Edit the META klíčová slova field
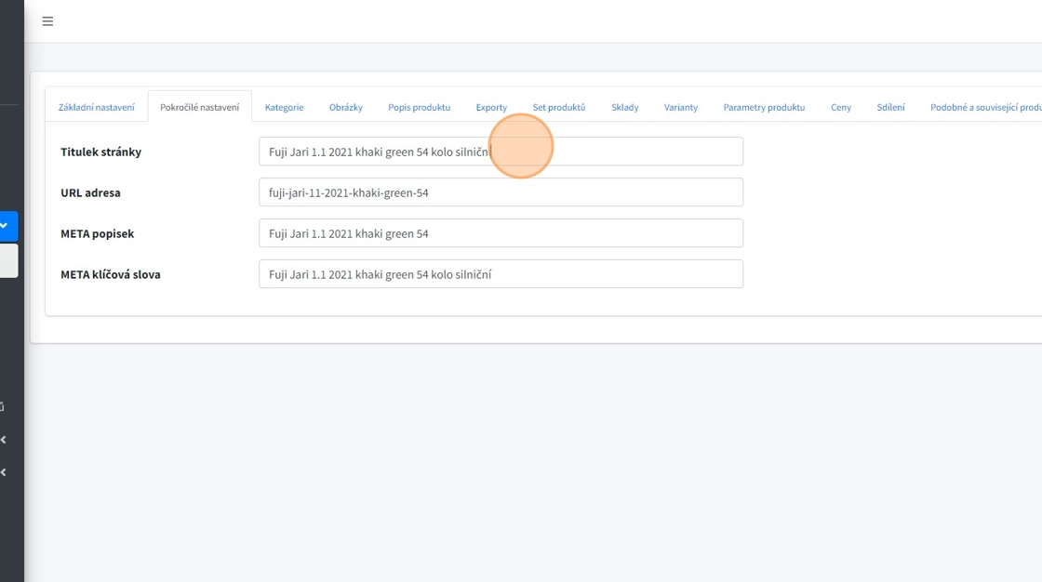This screenshot has height=582, width=1042. 501,274
